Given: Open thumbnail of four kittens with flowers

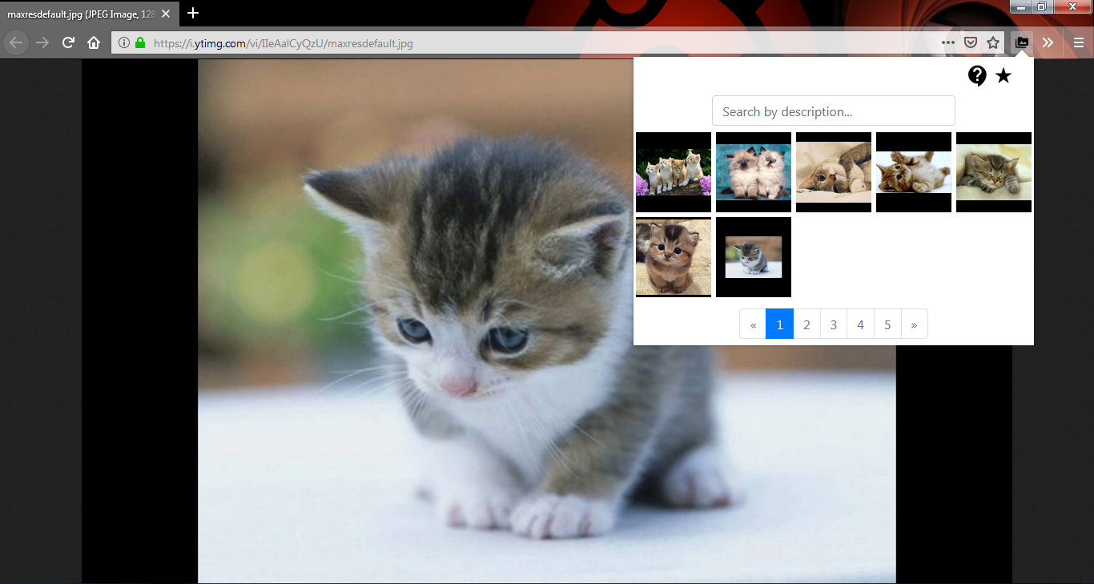Looking at the screenshot, I should (674, 172).
